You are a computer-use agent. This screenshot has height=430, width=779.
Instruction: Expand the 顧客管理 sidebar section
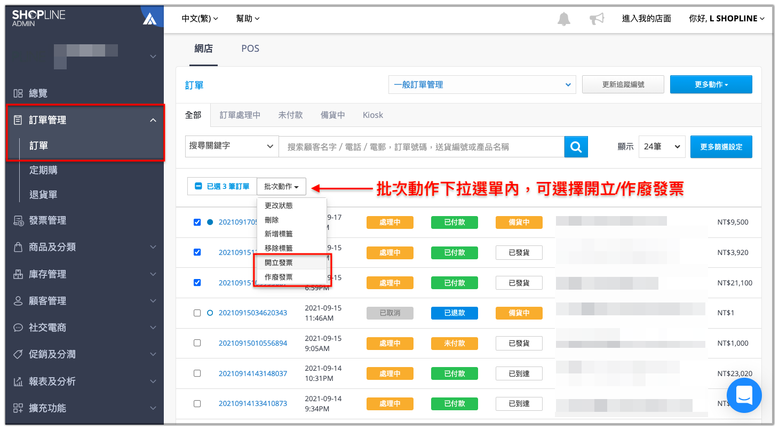(153, 301)
